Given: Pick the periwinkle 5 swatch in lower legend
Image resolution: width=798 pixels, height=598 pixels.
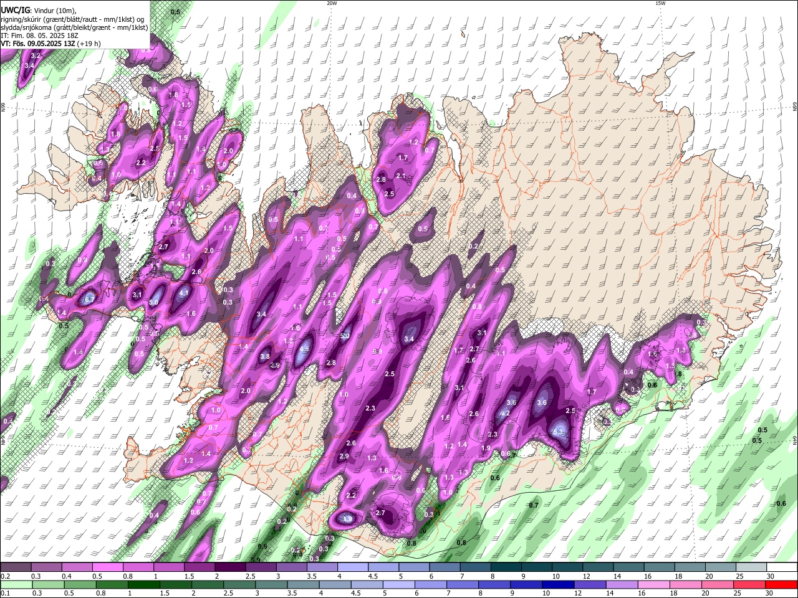Looking at the screenshot, I should click(398, 585).
